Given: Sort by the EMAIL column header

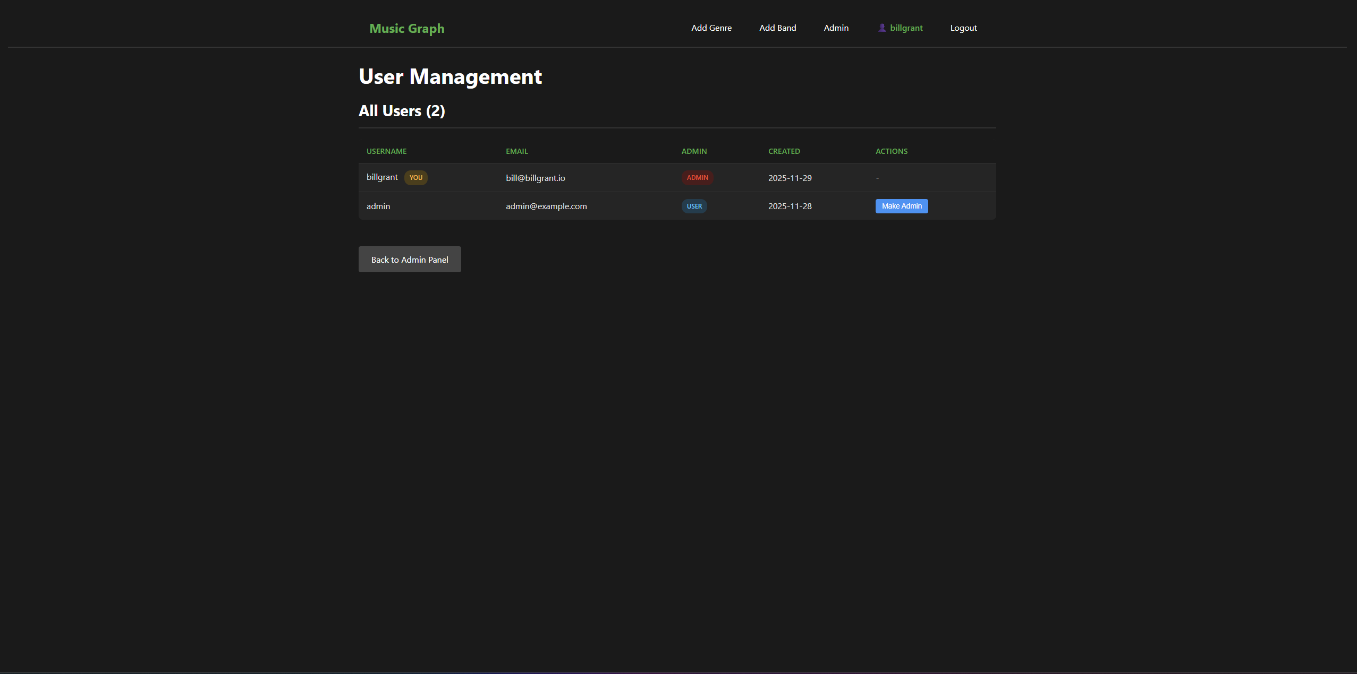Looking at the screenshot, I should click(516, 151).
